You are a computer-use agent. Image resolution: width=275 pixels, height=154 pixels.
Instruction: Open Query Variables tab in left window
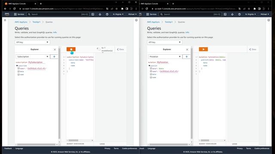(76, 144)
